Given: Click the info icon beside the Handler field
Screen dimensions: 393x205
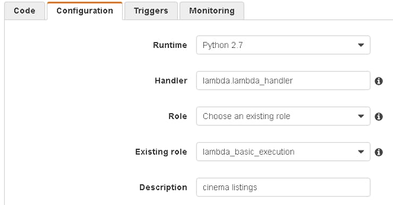Looking at the screenshot, I should click(x=379, y=81).
